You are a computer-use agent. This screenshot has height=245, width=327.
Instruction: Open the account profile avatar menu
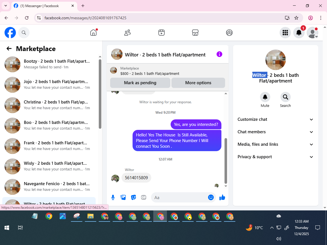tap(313, 33)
